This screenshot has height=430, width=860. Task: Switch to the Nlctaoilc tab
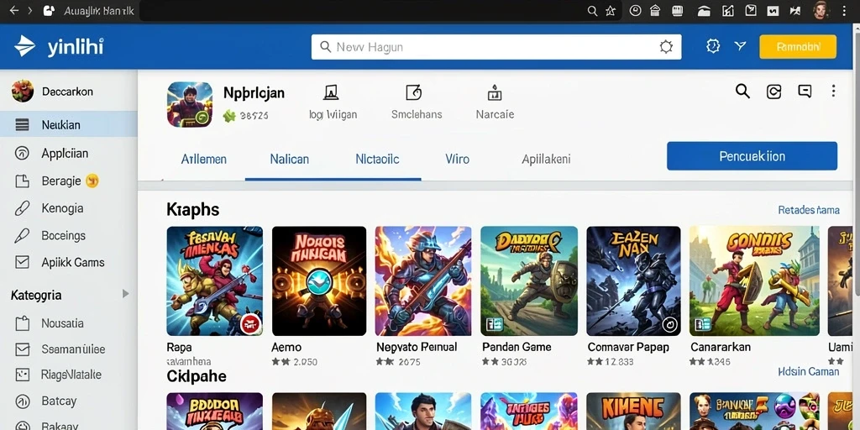click(377, 160)
